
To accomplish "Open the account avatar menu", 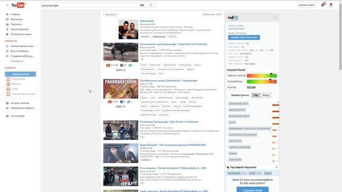I will pyautogui.click(x=331, y=5).
